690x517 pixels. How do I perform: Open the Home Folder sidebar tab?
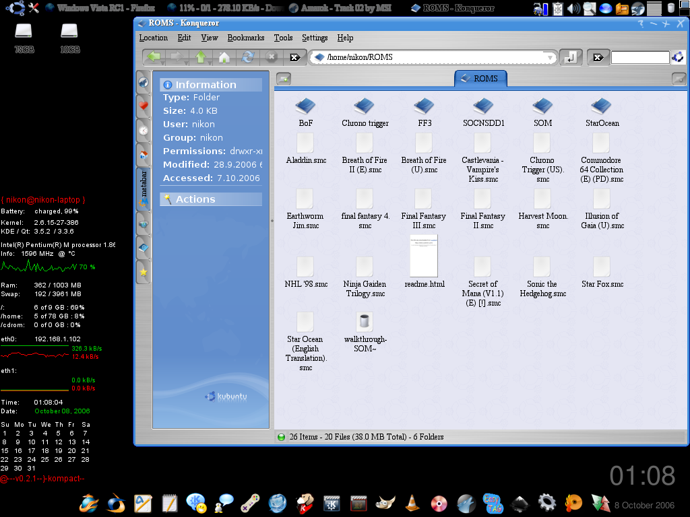(x=144, y=154)
